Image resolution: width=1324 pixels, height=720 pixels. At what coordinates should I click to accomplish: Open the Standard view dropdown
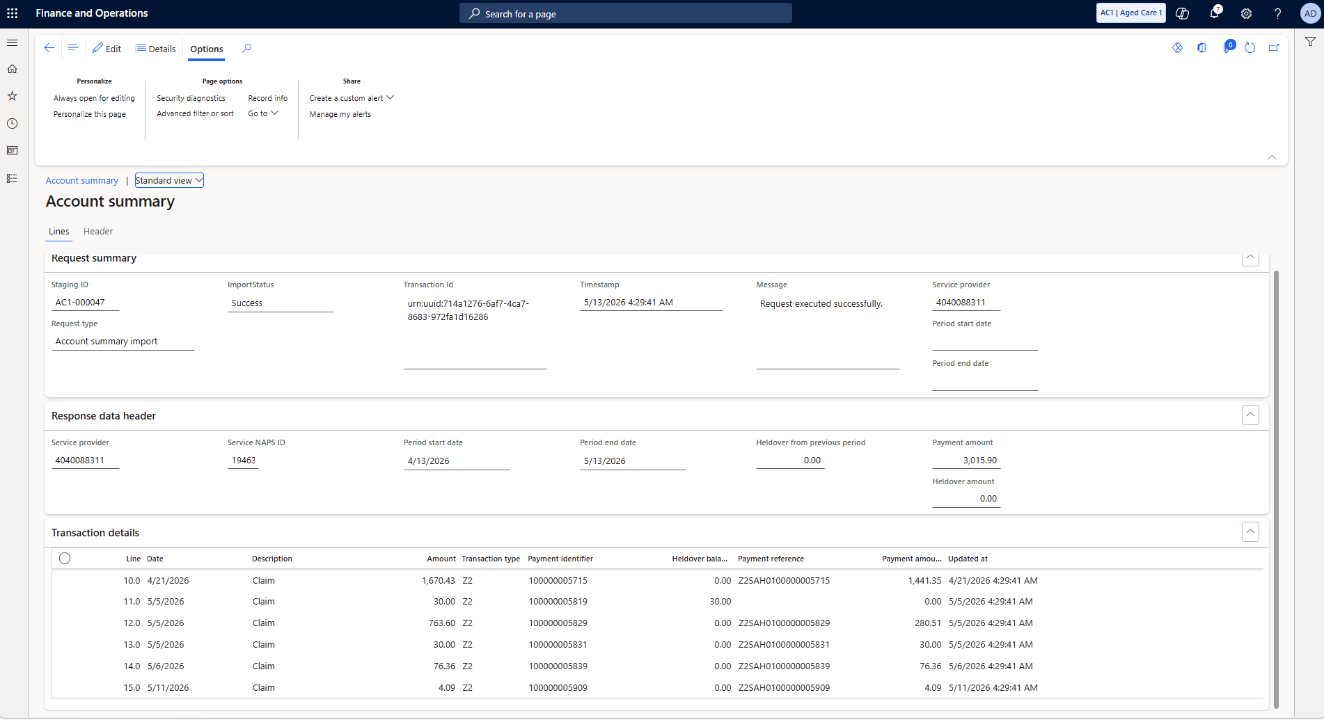click(x=169, y=180)
